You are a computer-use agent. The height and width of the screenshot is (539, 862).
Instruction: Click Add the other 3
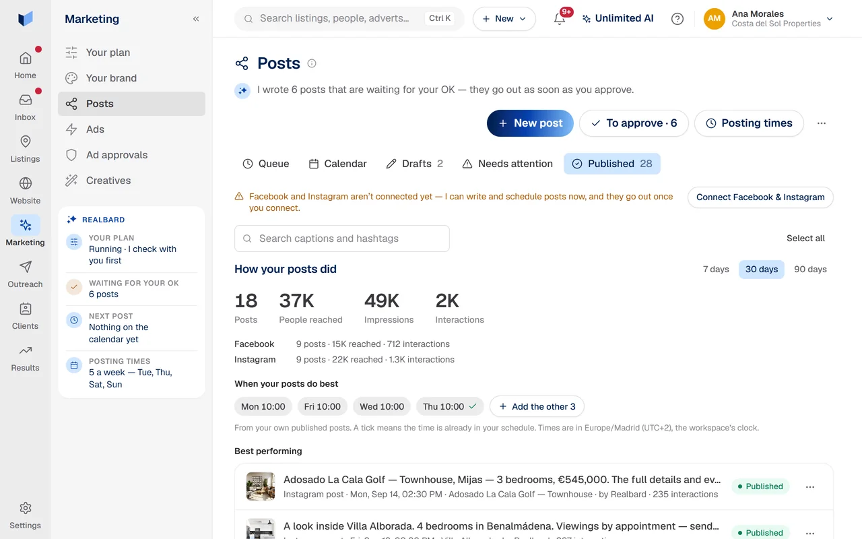537,407
